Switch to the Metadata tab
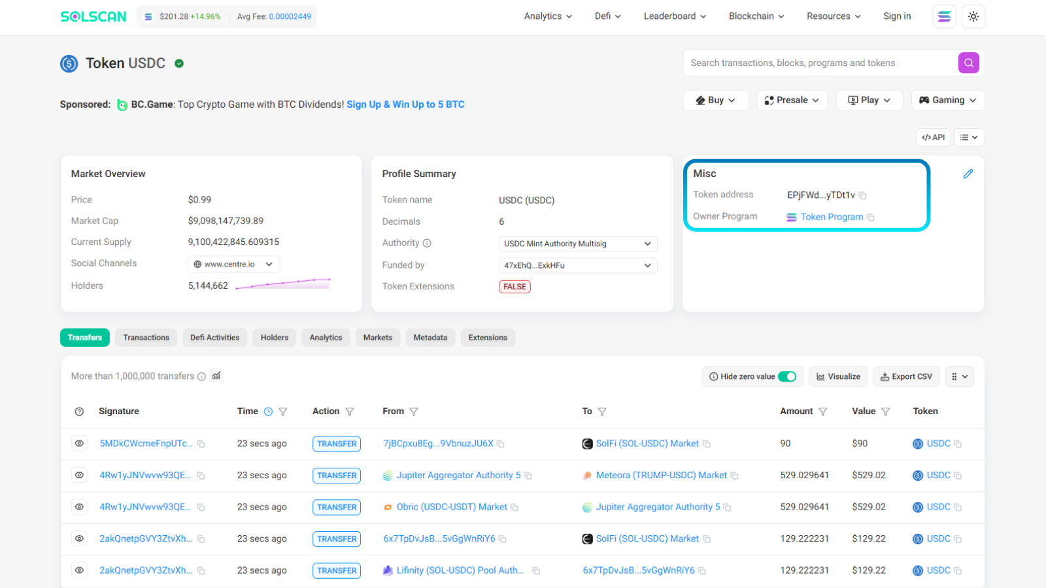 click(x=430, y=338)
